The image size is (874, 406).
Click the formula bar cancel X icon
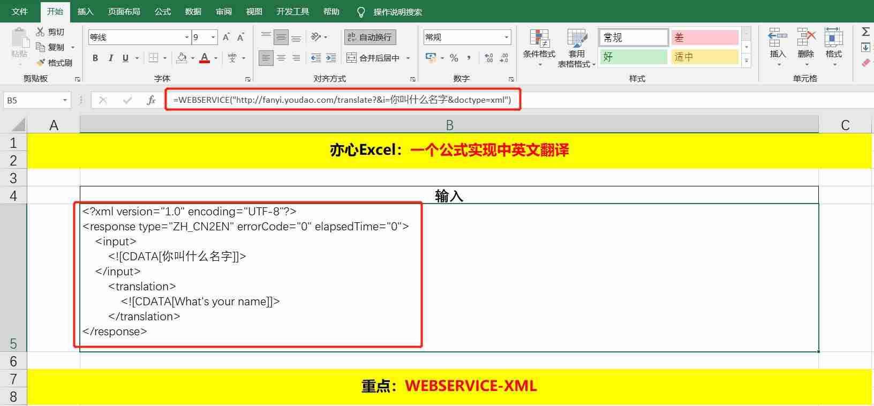(103, 100)
